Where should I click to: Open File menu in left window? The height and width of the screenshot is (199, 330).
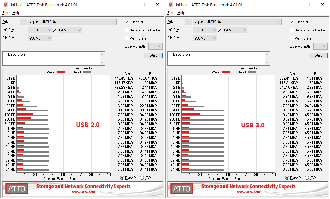coord(5,13)
